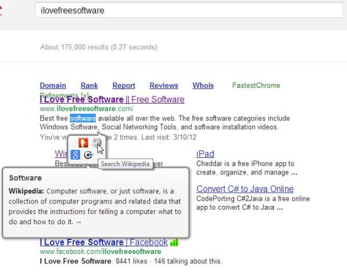Image resolution: width=347 pixels, height=276 pixels.
Task: Open the Whois link
Action: pos(203,85)
